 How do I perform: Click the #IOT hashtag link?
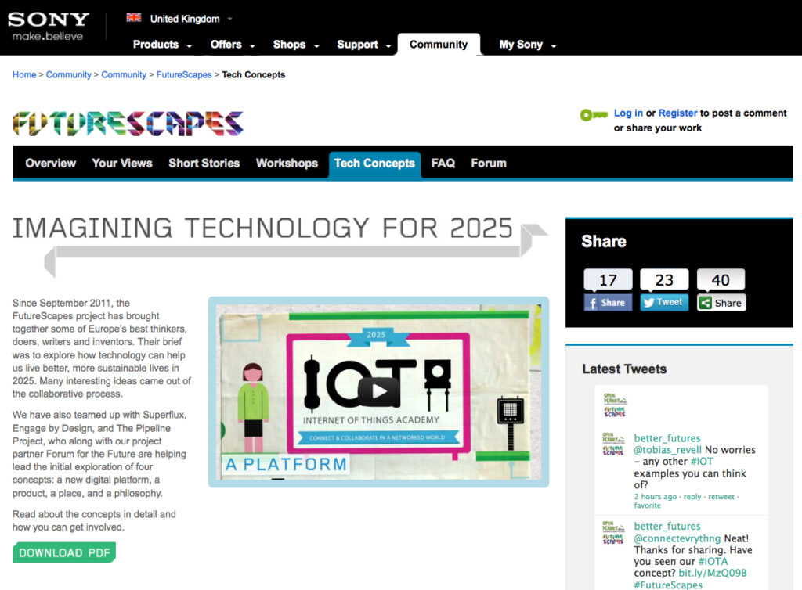click(x=702, y=461)
